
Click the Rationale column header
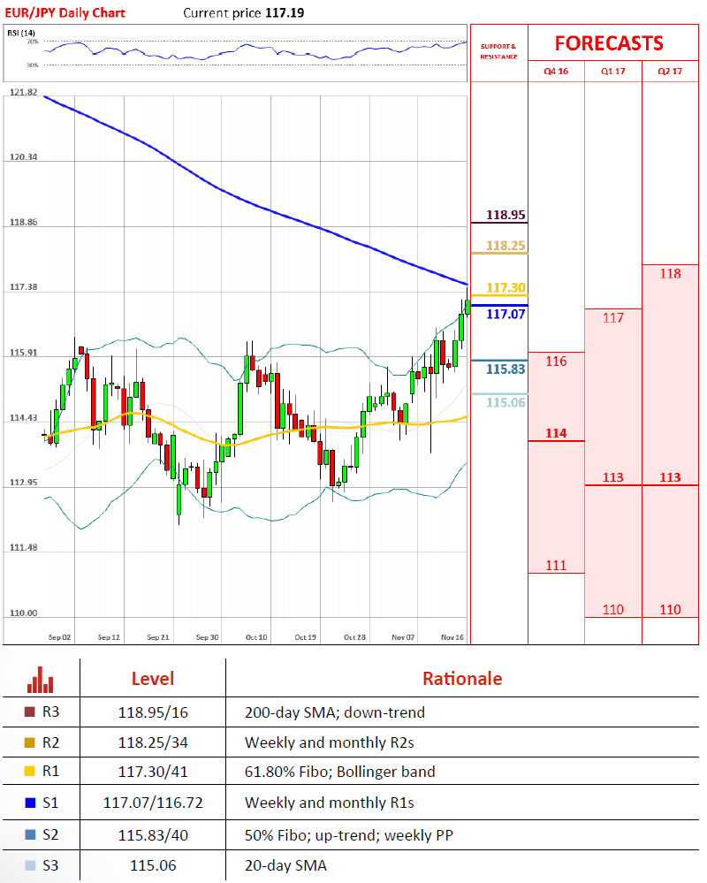pyautogui.click(x=462, y=679)
